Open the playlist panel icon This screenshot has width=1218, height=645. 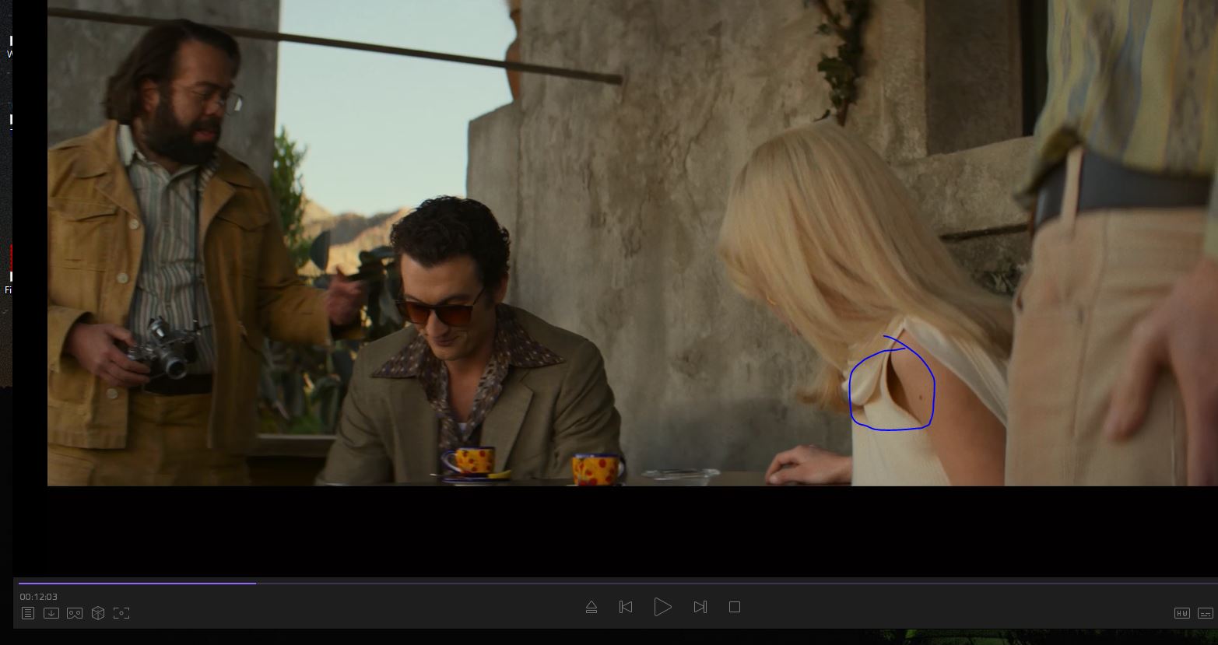click(x=28, y=613)
